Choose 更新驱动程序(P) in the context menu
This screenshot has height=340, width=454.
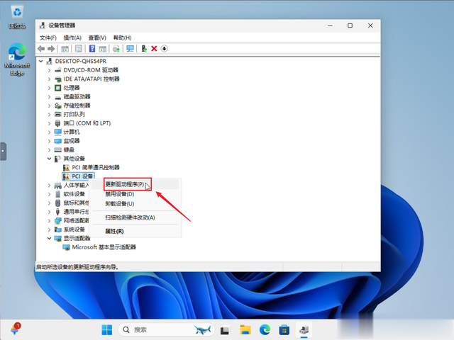[x=135, y=184]
